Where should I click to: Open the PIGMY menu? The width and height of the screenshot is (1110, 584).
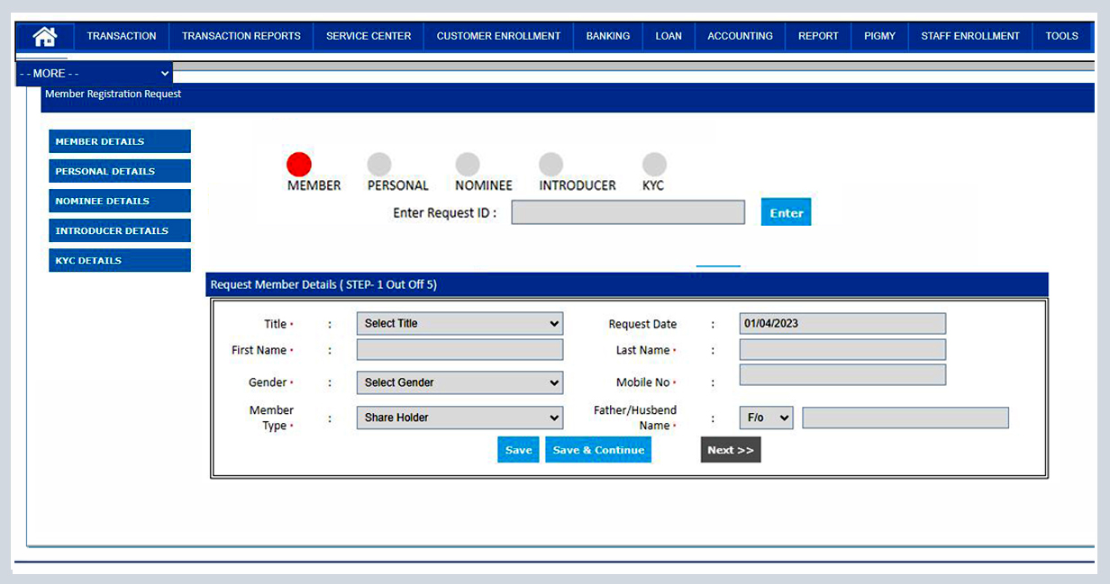(878, 36)
